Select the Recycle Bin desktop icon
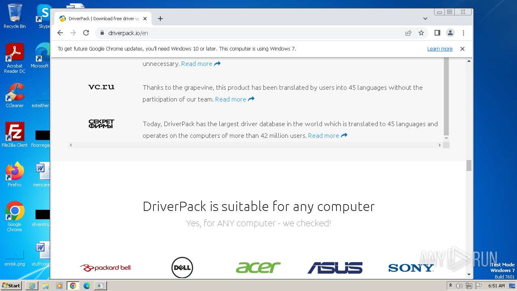This screenshot has height=291, width=517. point(15,16)
